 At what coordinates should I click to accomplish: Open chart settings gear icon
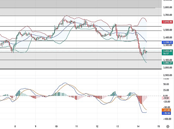click(x=168, y=126)
